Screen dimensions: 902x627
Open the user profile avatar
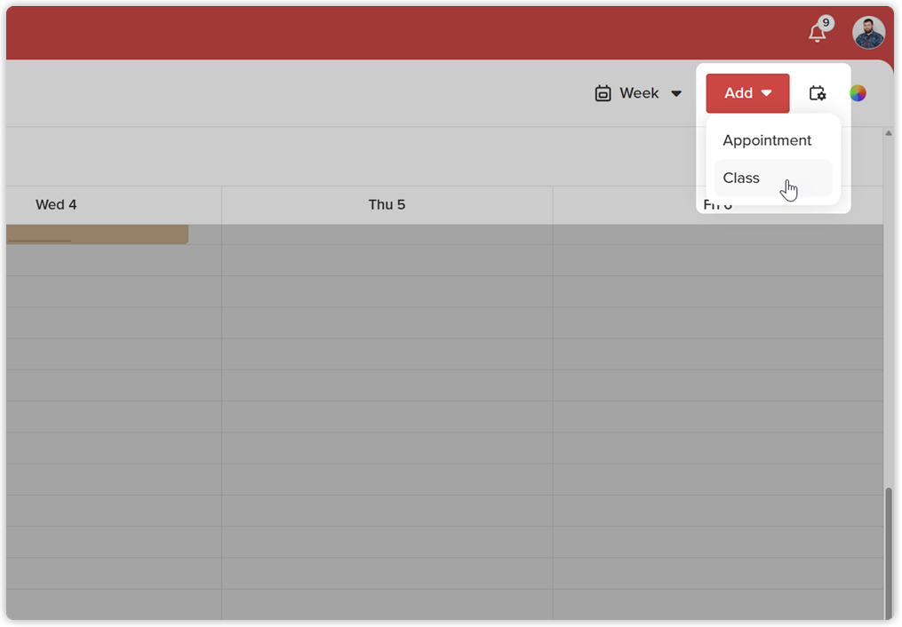click(868, 32)
